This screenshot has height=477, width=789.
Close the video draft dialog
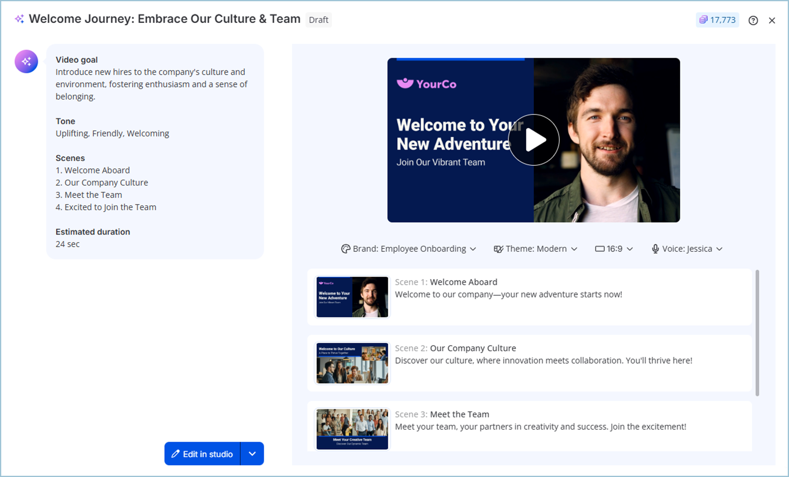(x=772, y=20)
